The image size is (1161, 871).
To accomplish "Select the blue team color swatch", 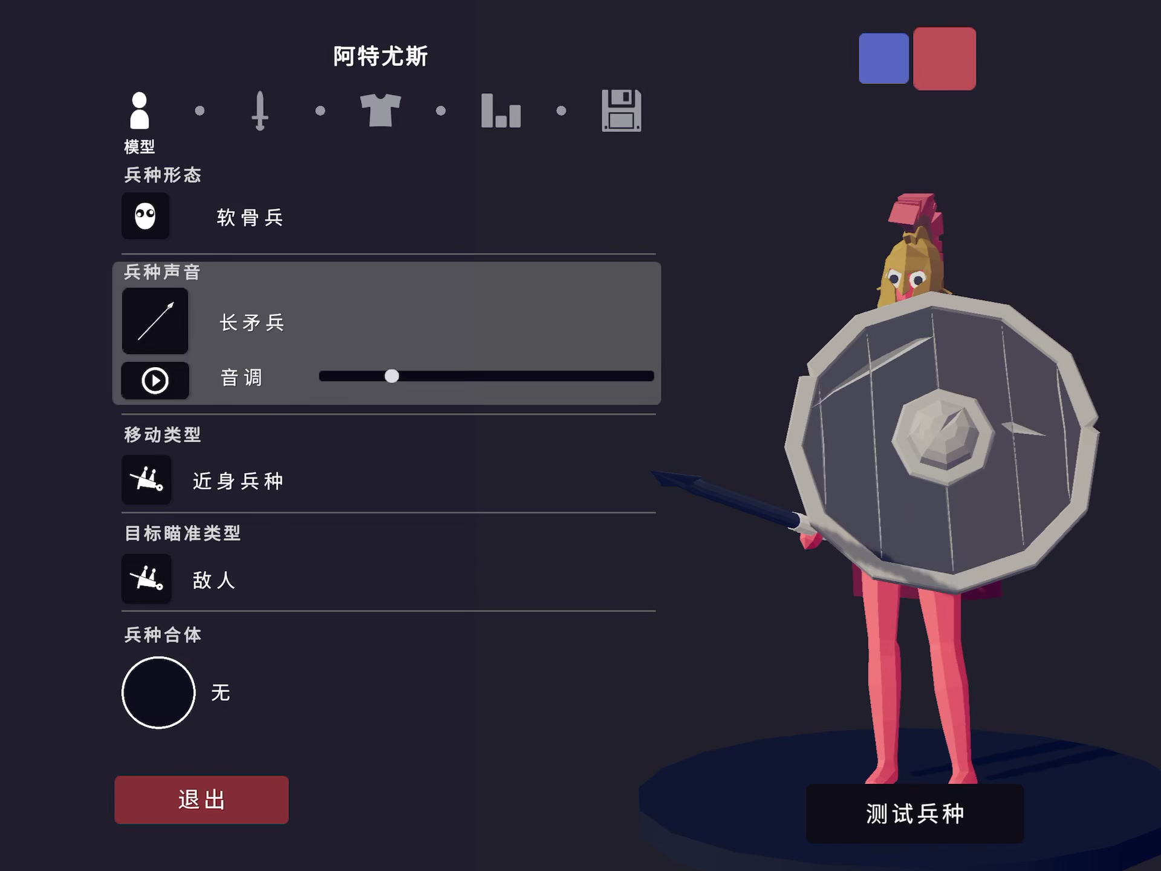I will click(x=883, y=59).
